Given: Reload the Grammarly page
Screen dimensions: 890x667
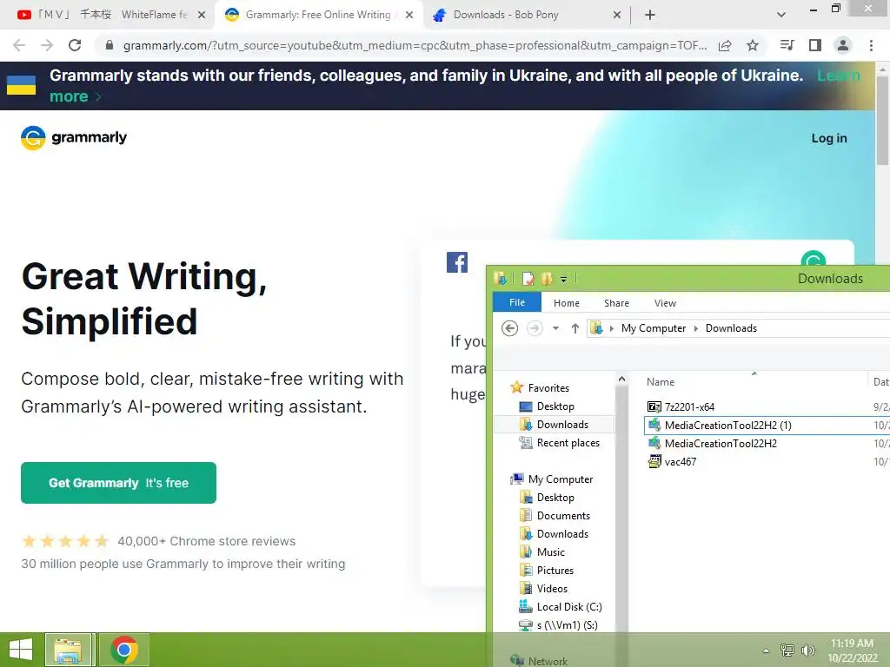Looking at the screenshot, I should pyautogui.click(x=75, y=45).
